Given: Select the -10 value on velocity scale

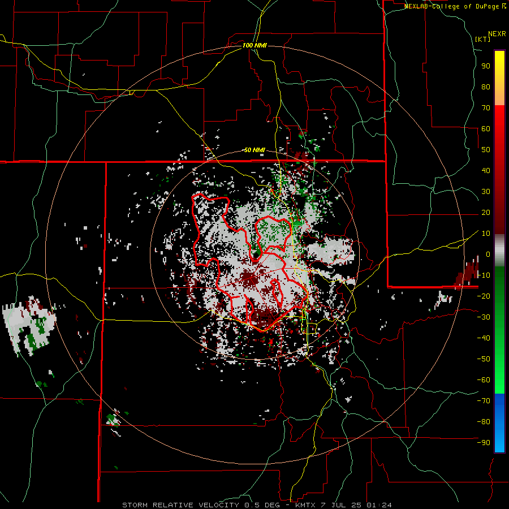Looking at the screenshot, I should click(484, 275).
